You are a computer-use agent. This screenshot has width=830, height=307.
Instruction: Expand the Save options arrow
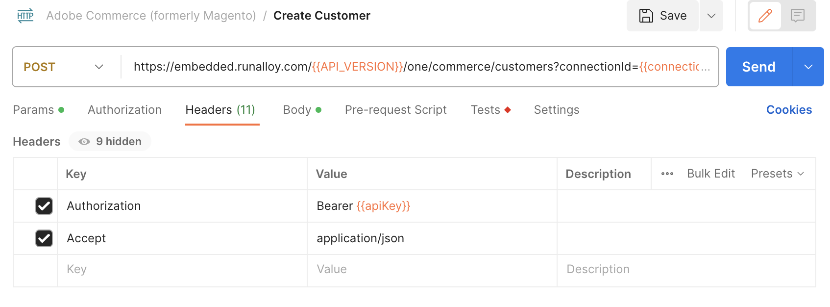(711, 16)
